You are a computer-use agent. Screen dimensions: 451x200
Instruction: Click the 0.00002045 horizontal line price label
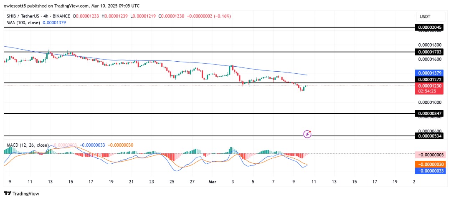click(x=429, y=27)
